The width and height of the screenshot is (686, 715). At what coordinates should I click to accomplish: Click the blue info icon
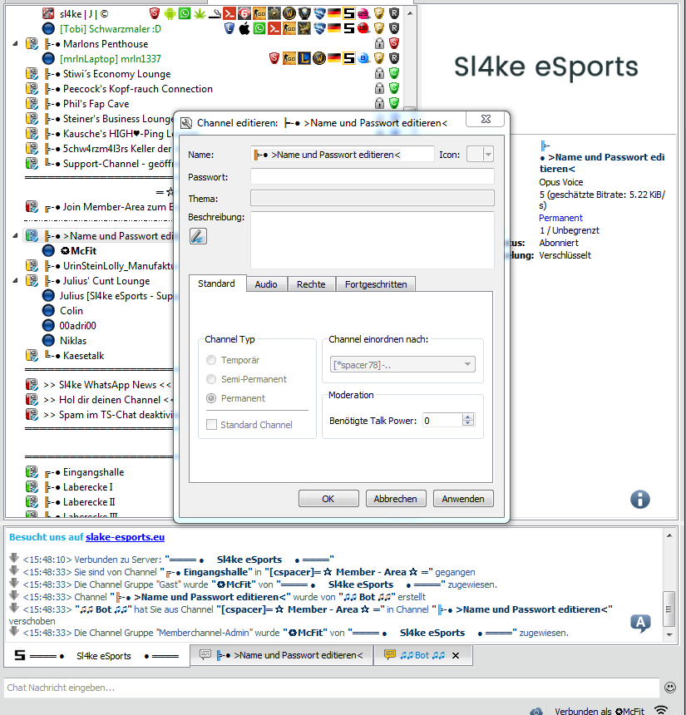click(640, 500)
